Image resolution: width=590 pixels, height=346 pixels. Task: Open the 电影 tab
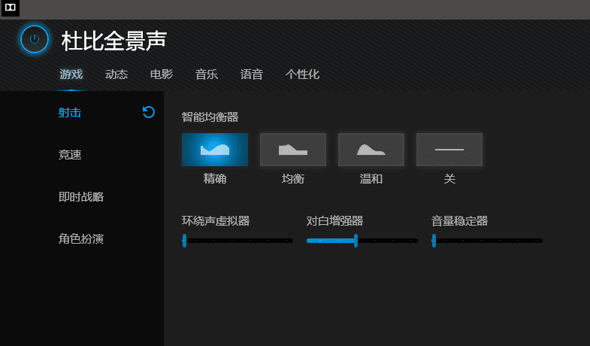tap(162, 74)
